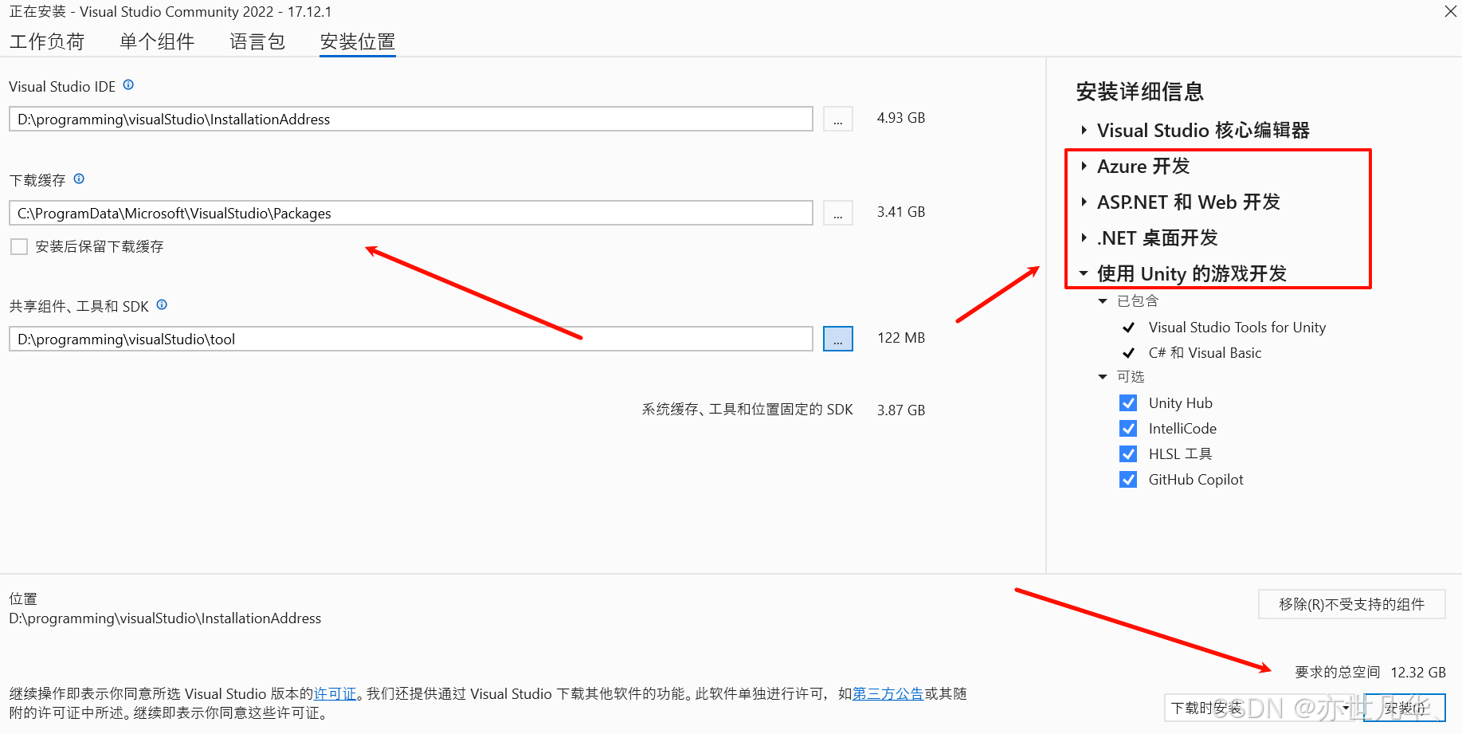Screen dimensions: 1462x734
Task: Select the C# 和 Visual Basic item
Action: click(1205, 353)
